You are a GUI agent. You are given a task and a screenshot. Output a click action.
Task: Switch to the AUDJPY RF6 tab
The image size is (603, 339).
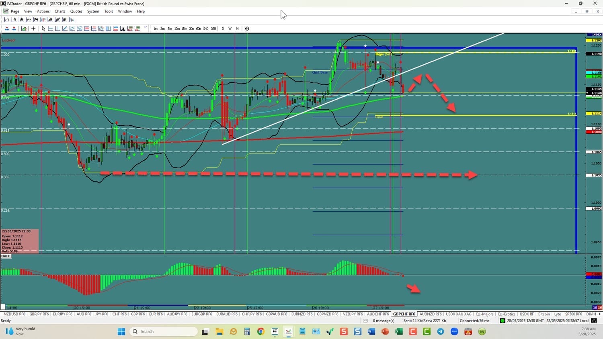[177, 314]
